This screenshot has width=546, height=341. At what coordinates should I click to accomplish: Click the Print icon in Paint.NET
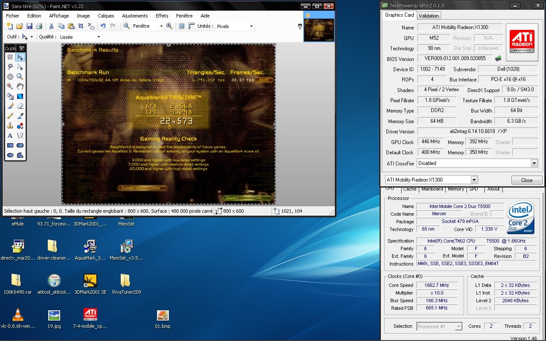(x=39, y=26)
